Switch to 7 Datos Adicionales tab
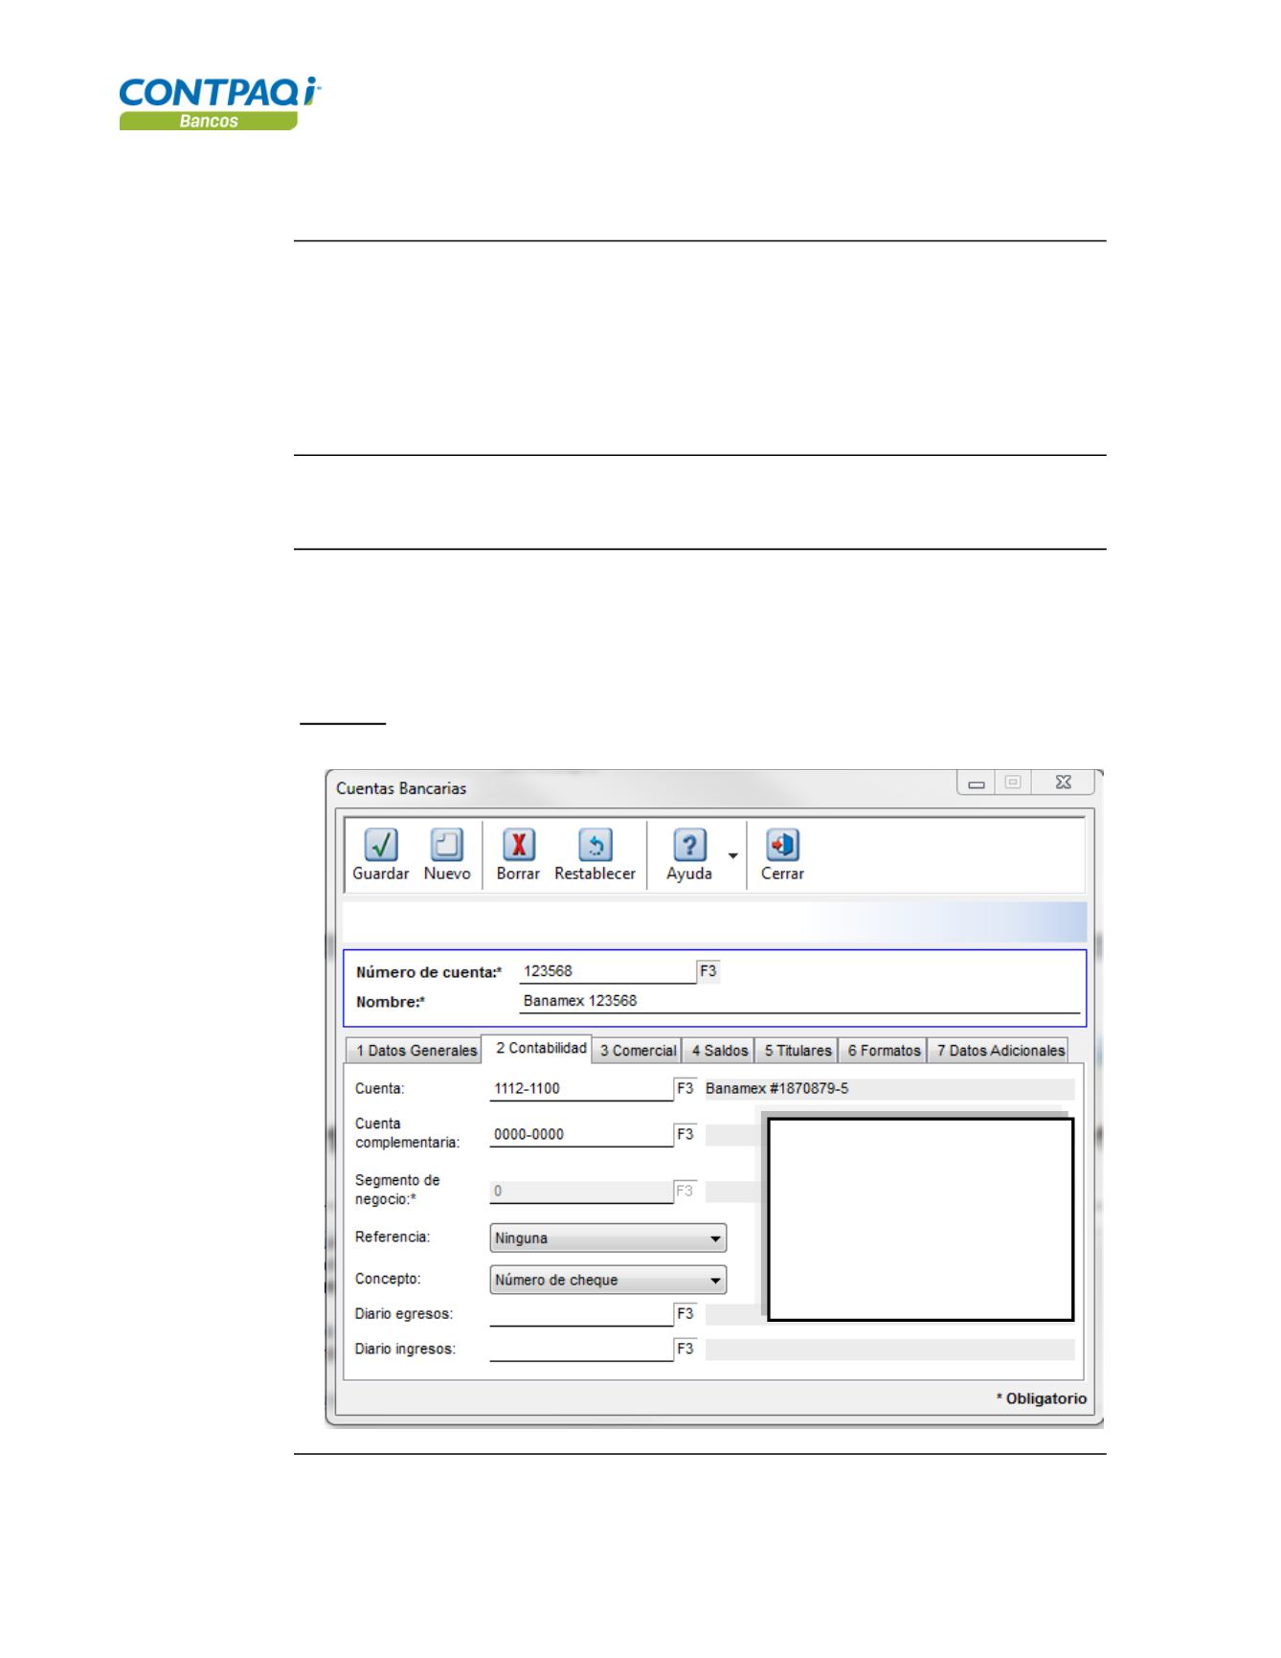The height and width of the screenshot is (1658, 1281). tap(1000, 1051)
